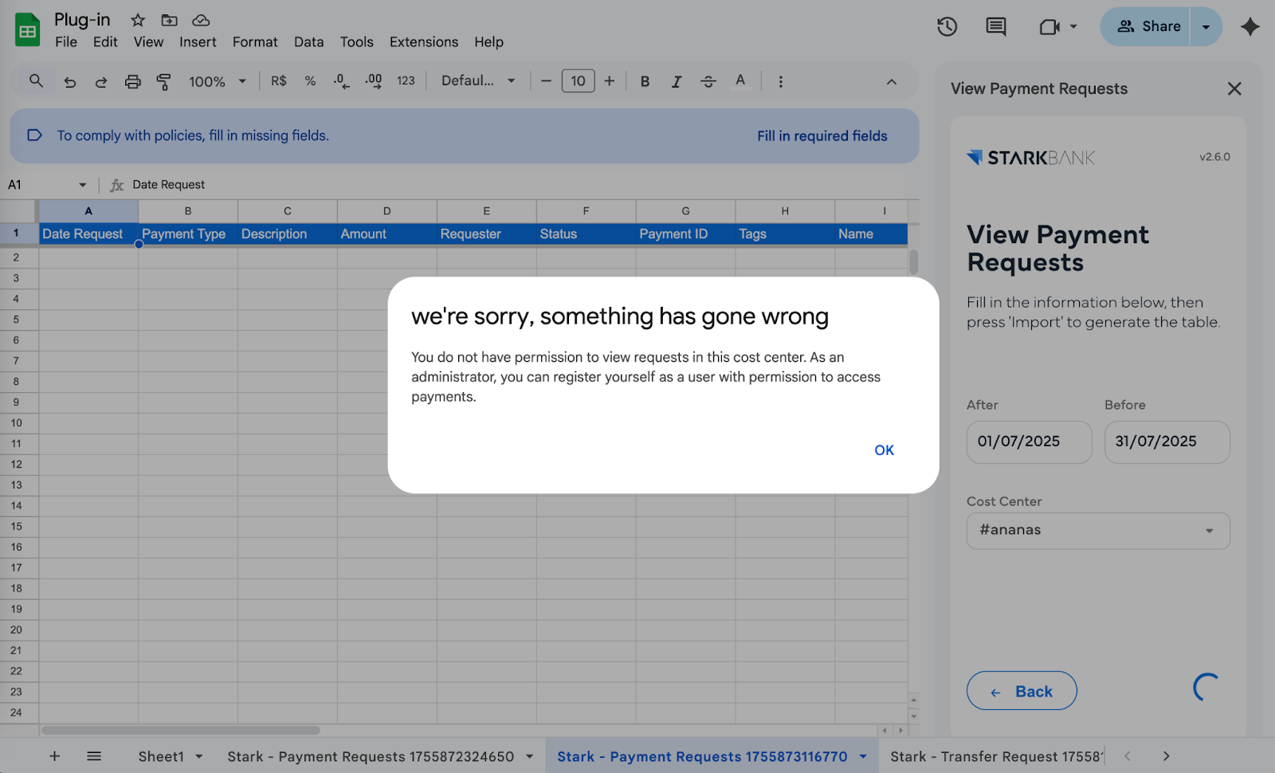Open the Cost Center #ananas dropdown
The image size is (1275, 773).
click(1097, 531)
